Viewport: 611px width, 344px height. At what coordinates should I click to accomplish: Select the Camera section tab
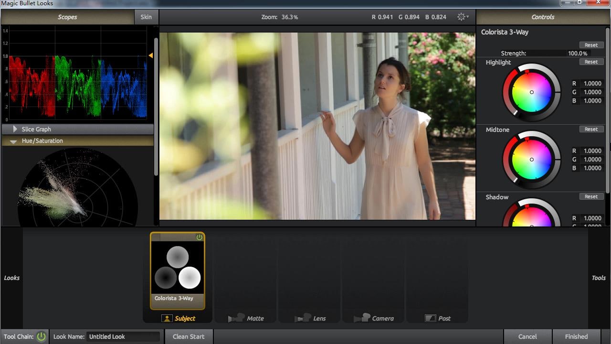(373, 318)
